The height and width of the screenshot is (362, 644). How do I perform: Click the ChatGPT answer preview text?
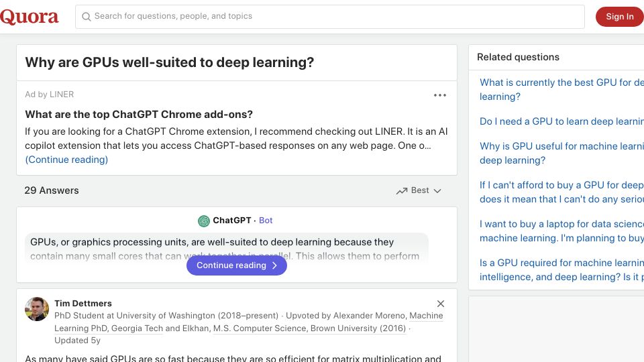tap(226, 249)
